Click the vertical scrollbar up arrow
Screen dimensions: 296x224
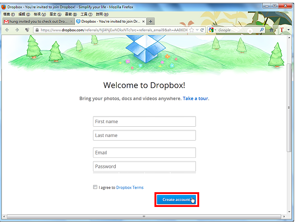(x=289, y=37)
